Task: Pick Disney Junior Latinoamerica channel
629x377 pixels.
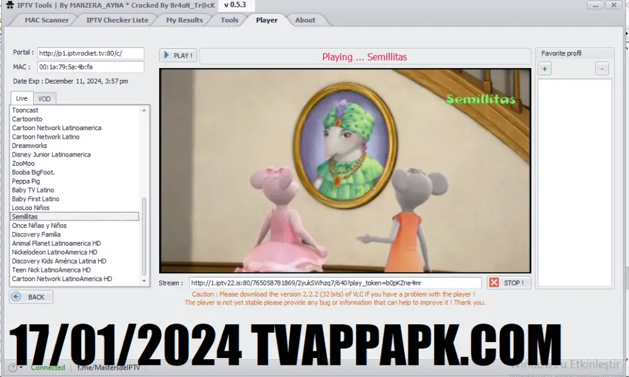Action: pos(74,154)
